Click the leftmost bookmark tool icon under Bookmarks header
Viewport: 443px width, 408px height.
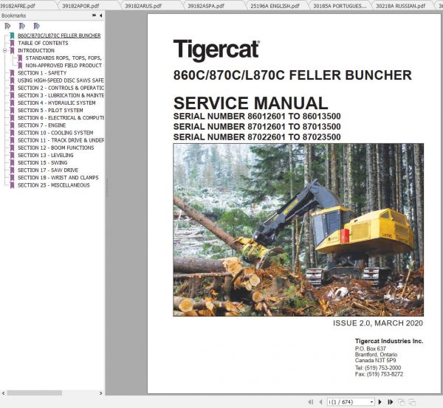[7, 27]
